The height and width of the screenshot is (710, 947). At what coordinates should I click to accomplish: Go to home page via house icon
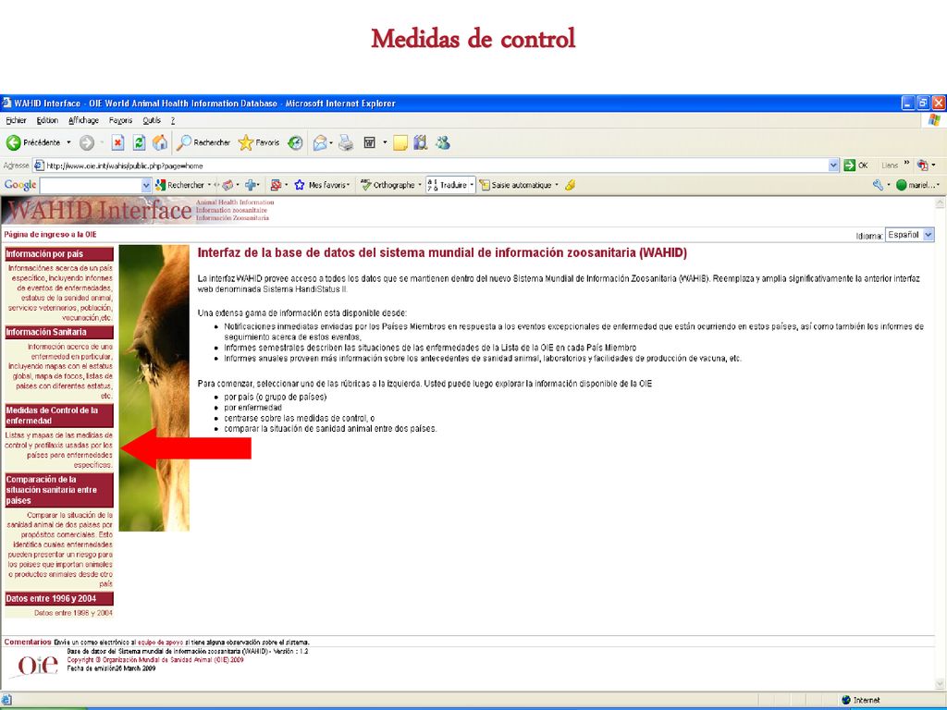160,143
